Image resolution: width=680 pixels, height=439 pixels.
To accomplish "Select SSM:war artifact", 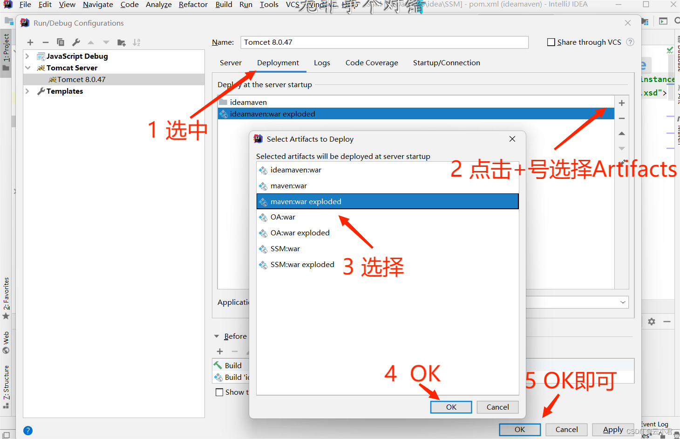I will click(x=388, y=249).
